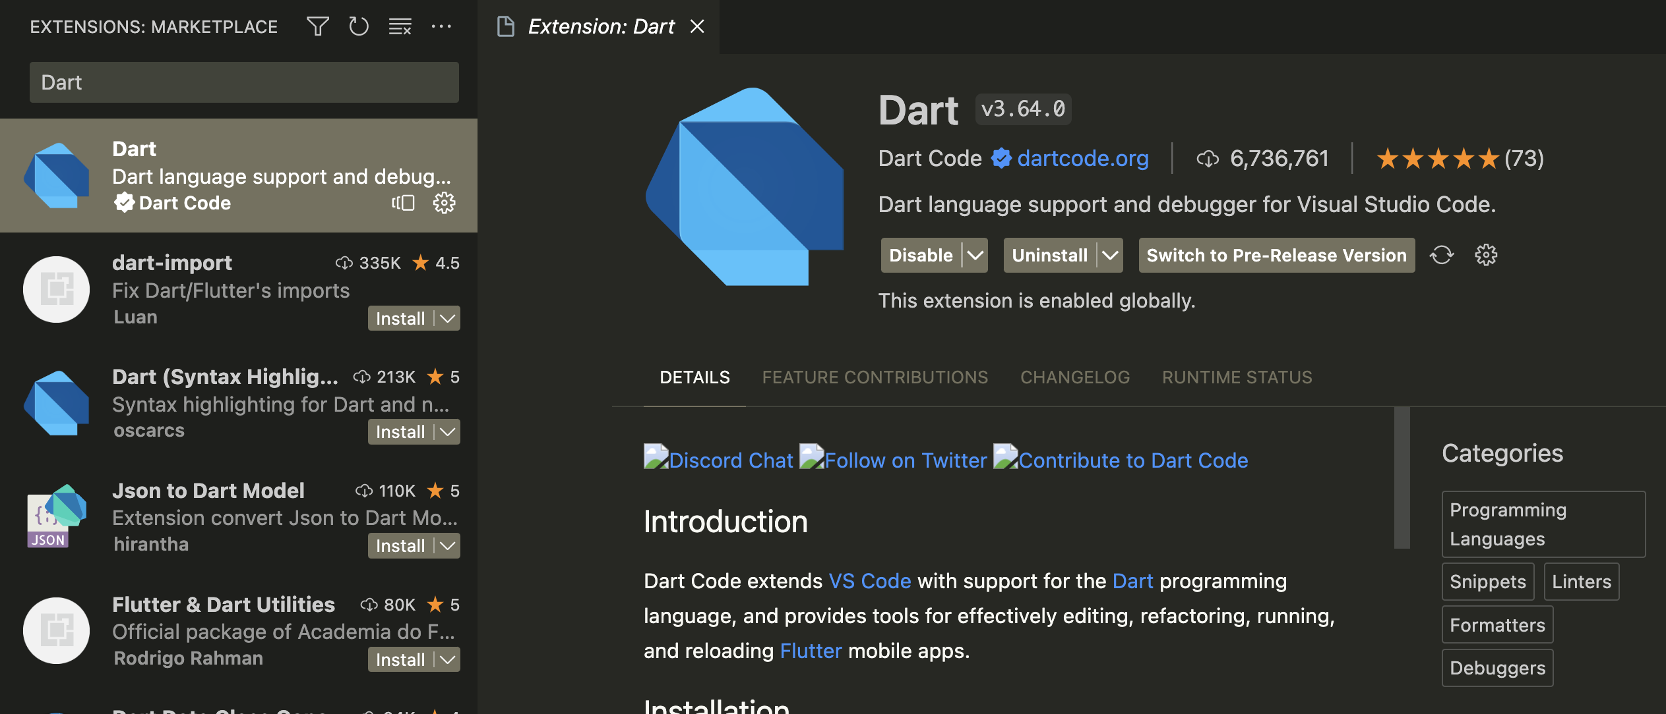Clear extensions search results icon
Viewport: 1666px width, 714px height.
click(x=400, y=26)
